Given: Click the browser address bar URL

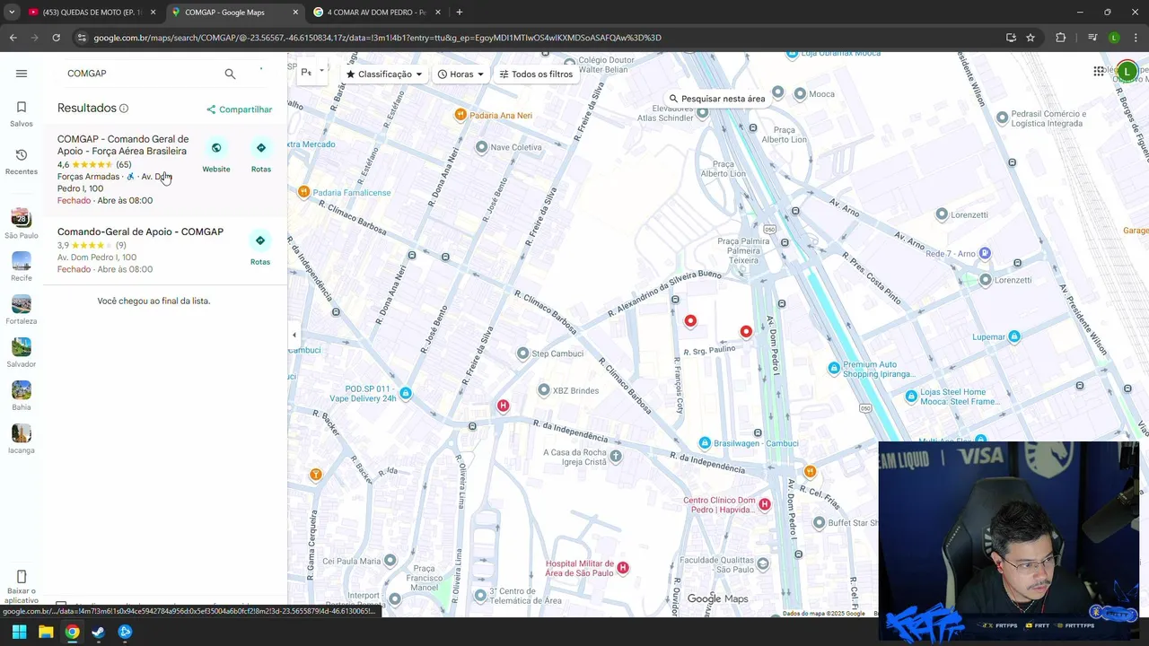Looking at the screenshot, I should click(x=377, y=38).
